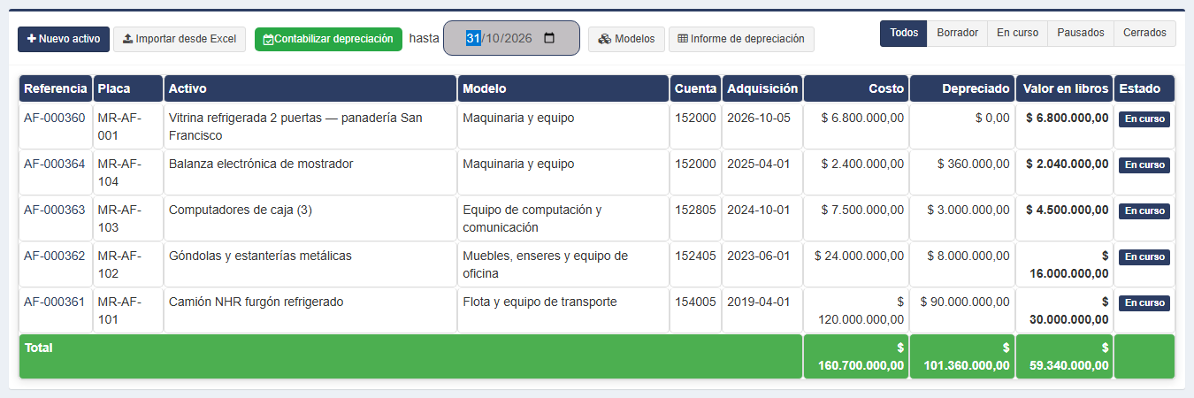Viewport: 1194px width, 398px height.
Task: Click total depreciated $ 101.360.000,00
Action: [x=968, y=356]
